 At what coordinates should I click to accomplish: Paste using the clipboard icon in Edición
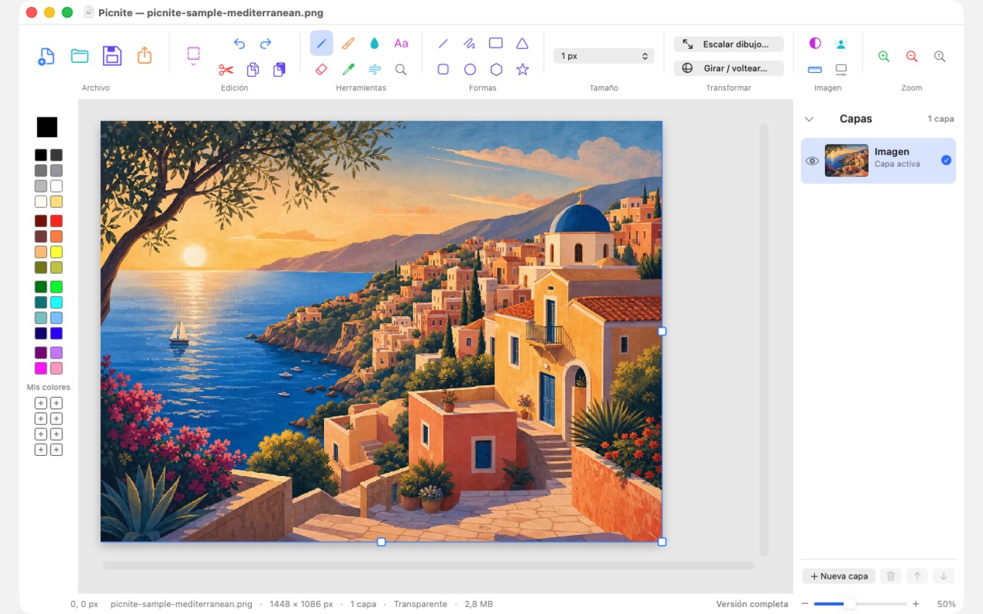tap(280, 70)
